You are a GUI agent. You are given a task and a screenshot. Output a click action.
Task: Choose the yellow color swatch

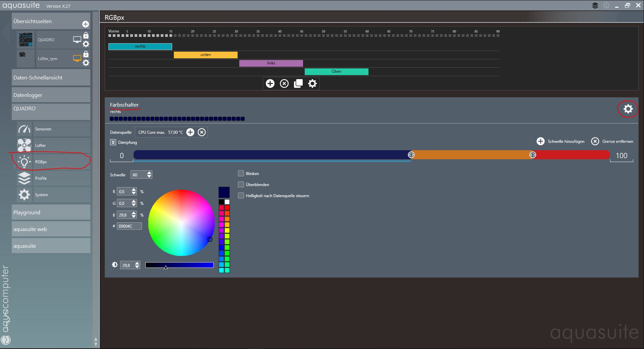click(x=227, y=230)
